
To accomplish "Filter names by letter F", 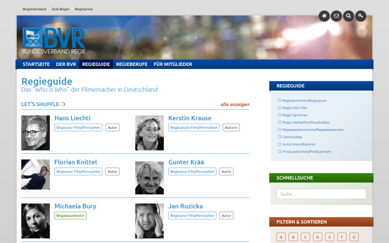I will [x=342, y=237].
